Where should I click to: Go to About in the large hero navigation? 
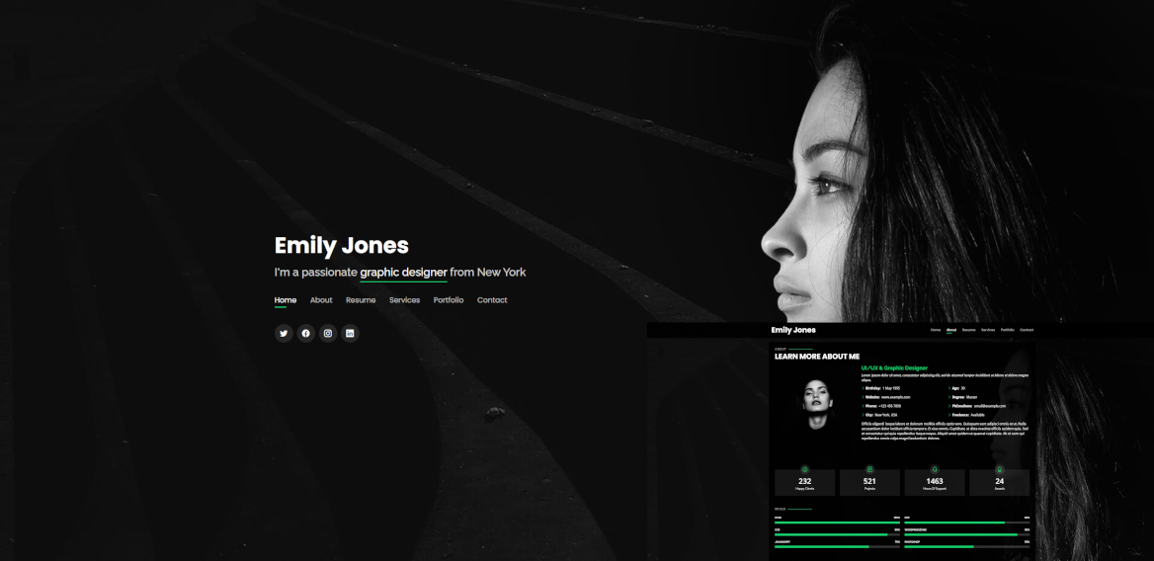click(x=321, y=300)
